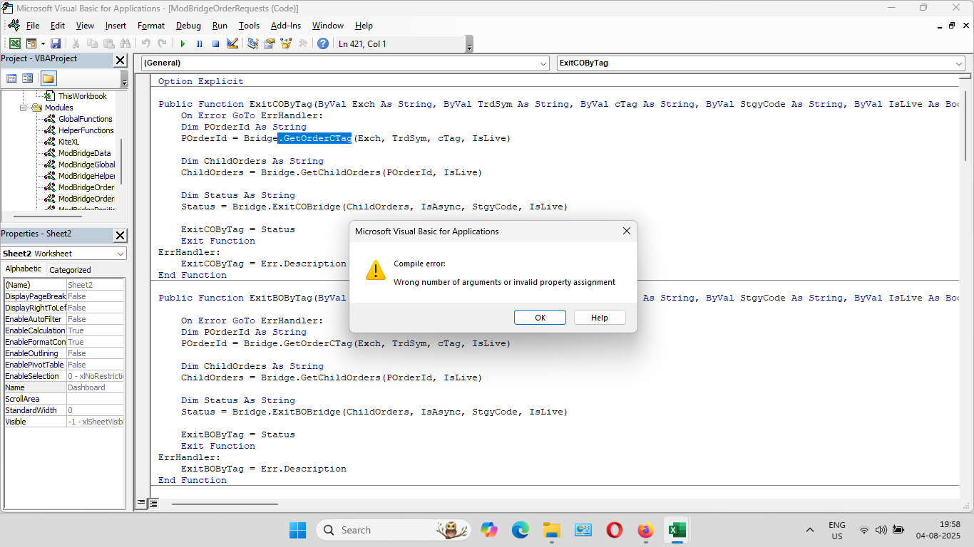Screen dimensions: 974x547
Task: Switch to the Alphabetic properties tab
Action: tap(24, 269)
